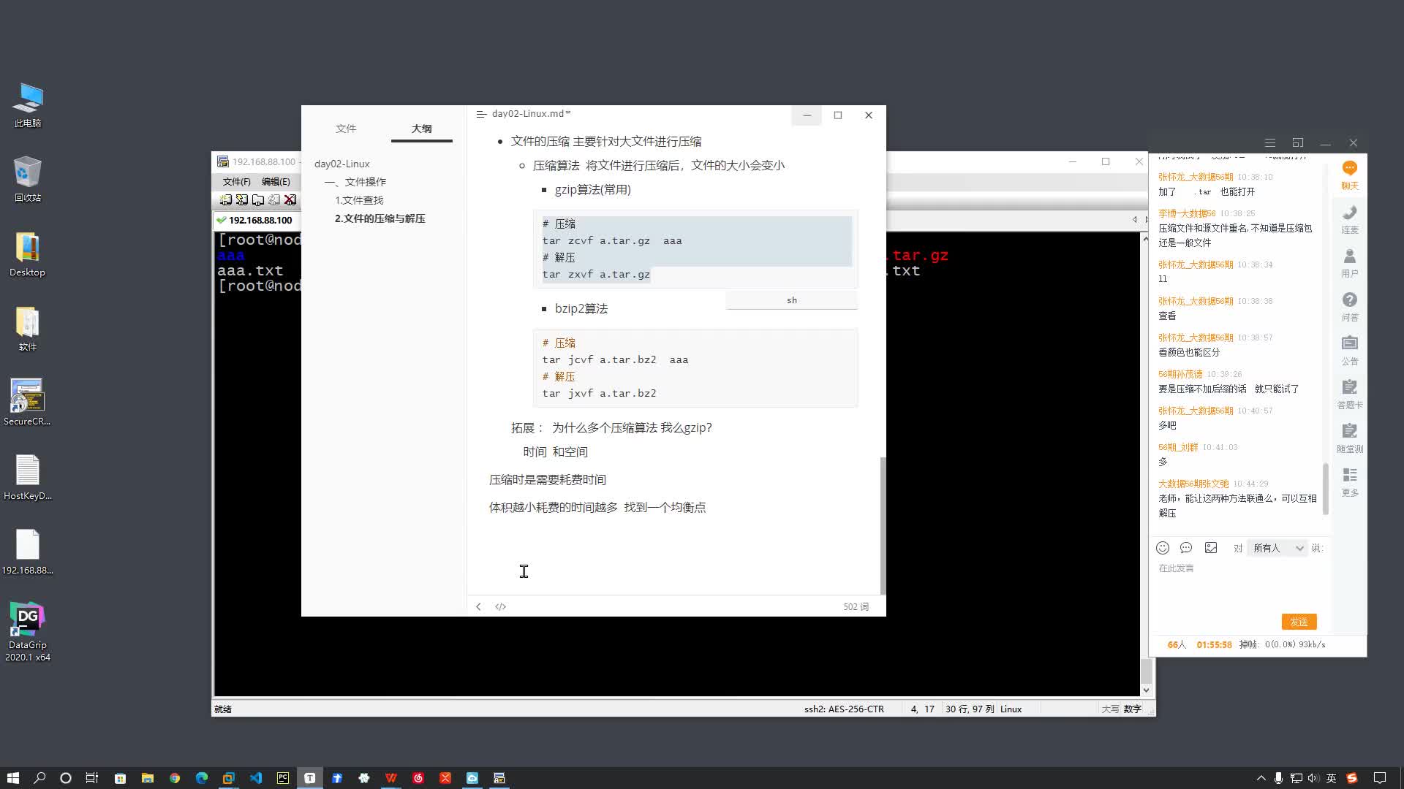1404x789 pixels.
Task: Show hidden system tray icons chevron
Action: point(1261,778)
